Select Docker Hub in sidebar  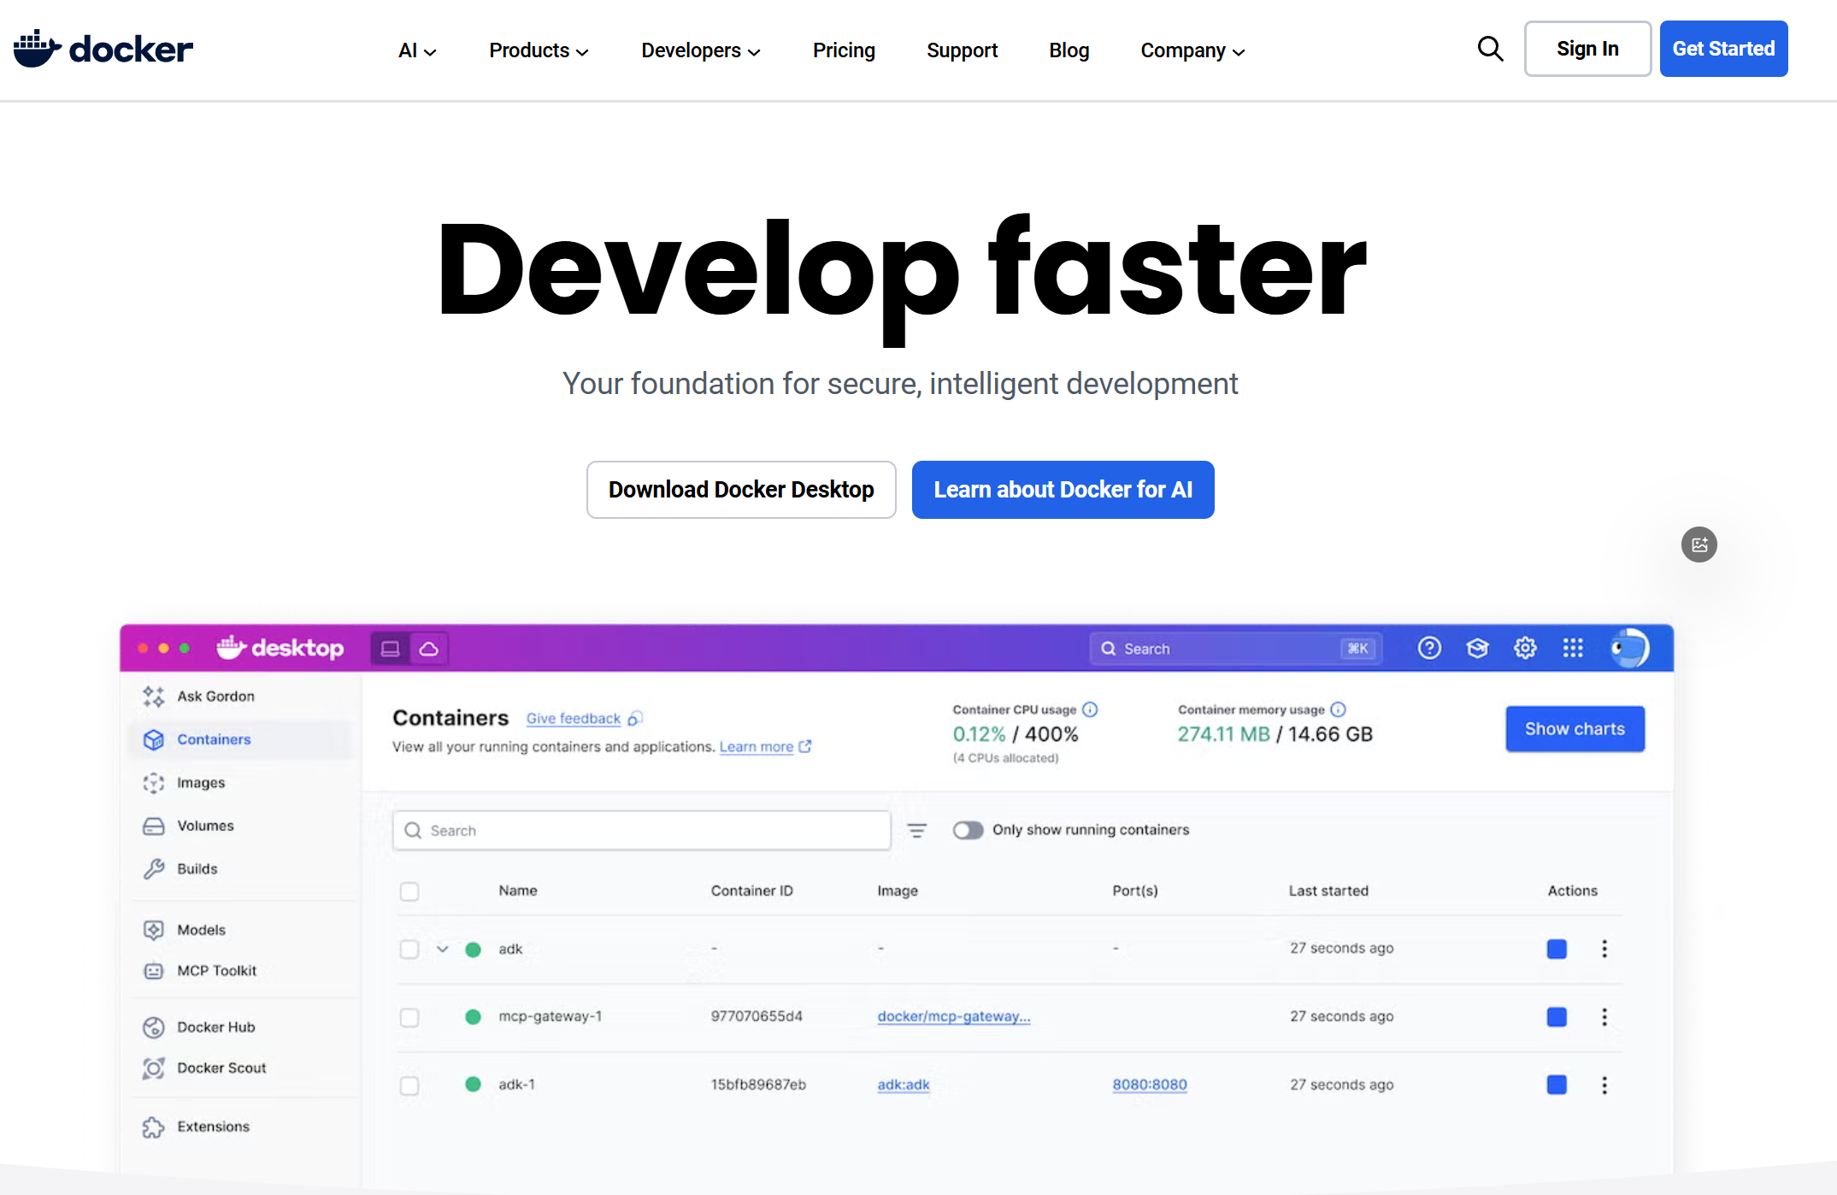(x=215, y=1027)
